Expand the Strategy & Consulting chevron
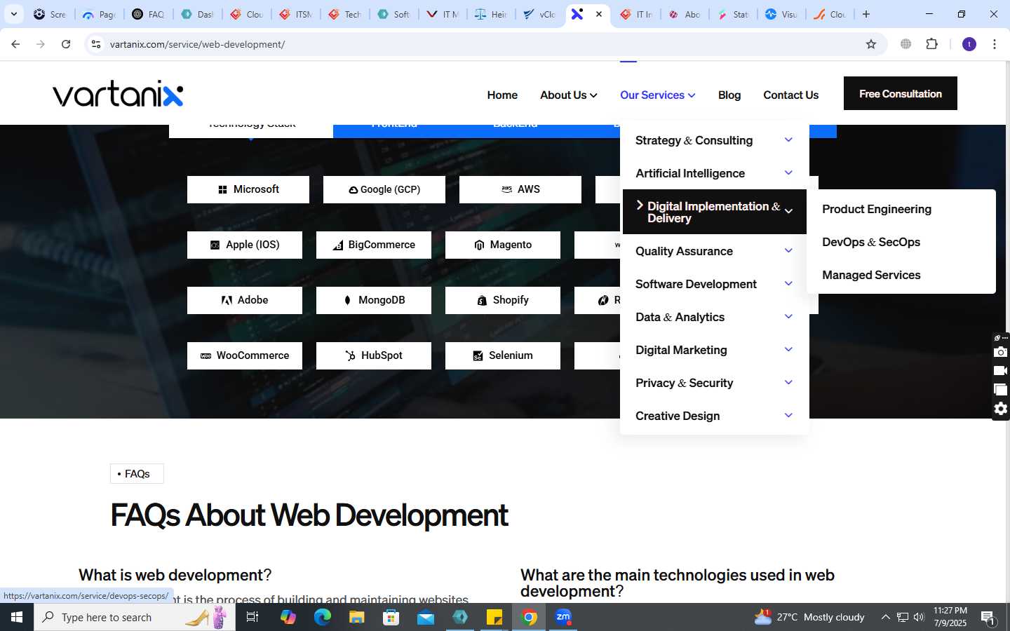 [788, 140]
